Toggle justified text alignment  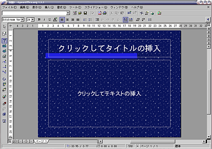pyautogui.click(x=78, y=20)
